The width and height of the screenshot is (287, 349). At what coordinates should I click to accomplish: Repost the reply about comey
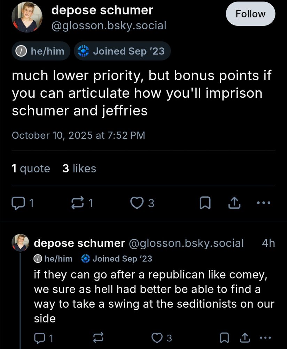99,337
